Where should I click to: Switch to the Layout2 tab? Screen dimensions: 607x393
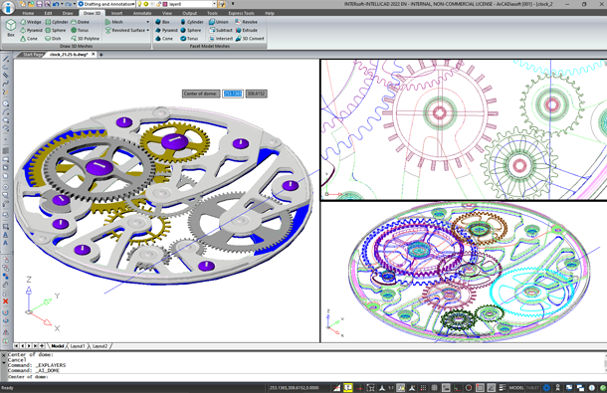coord(100,346)
